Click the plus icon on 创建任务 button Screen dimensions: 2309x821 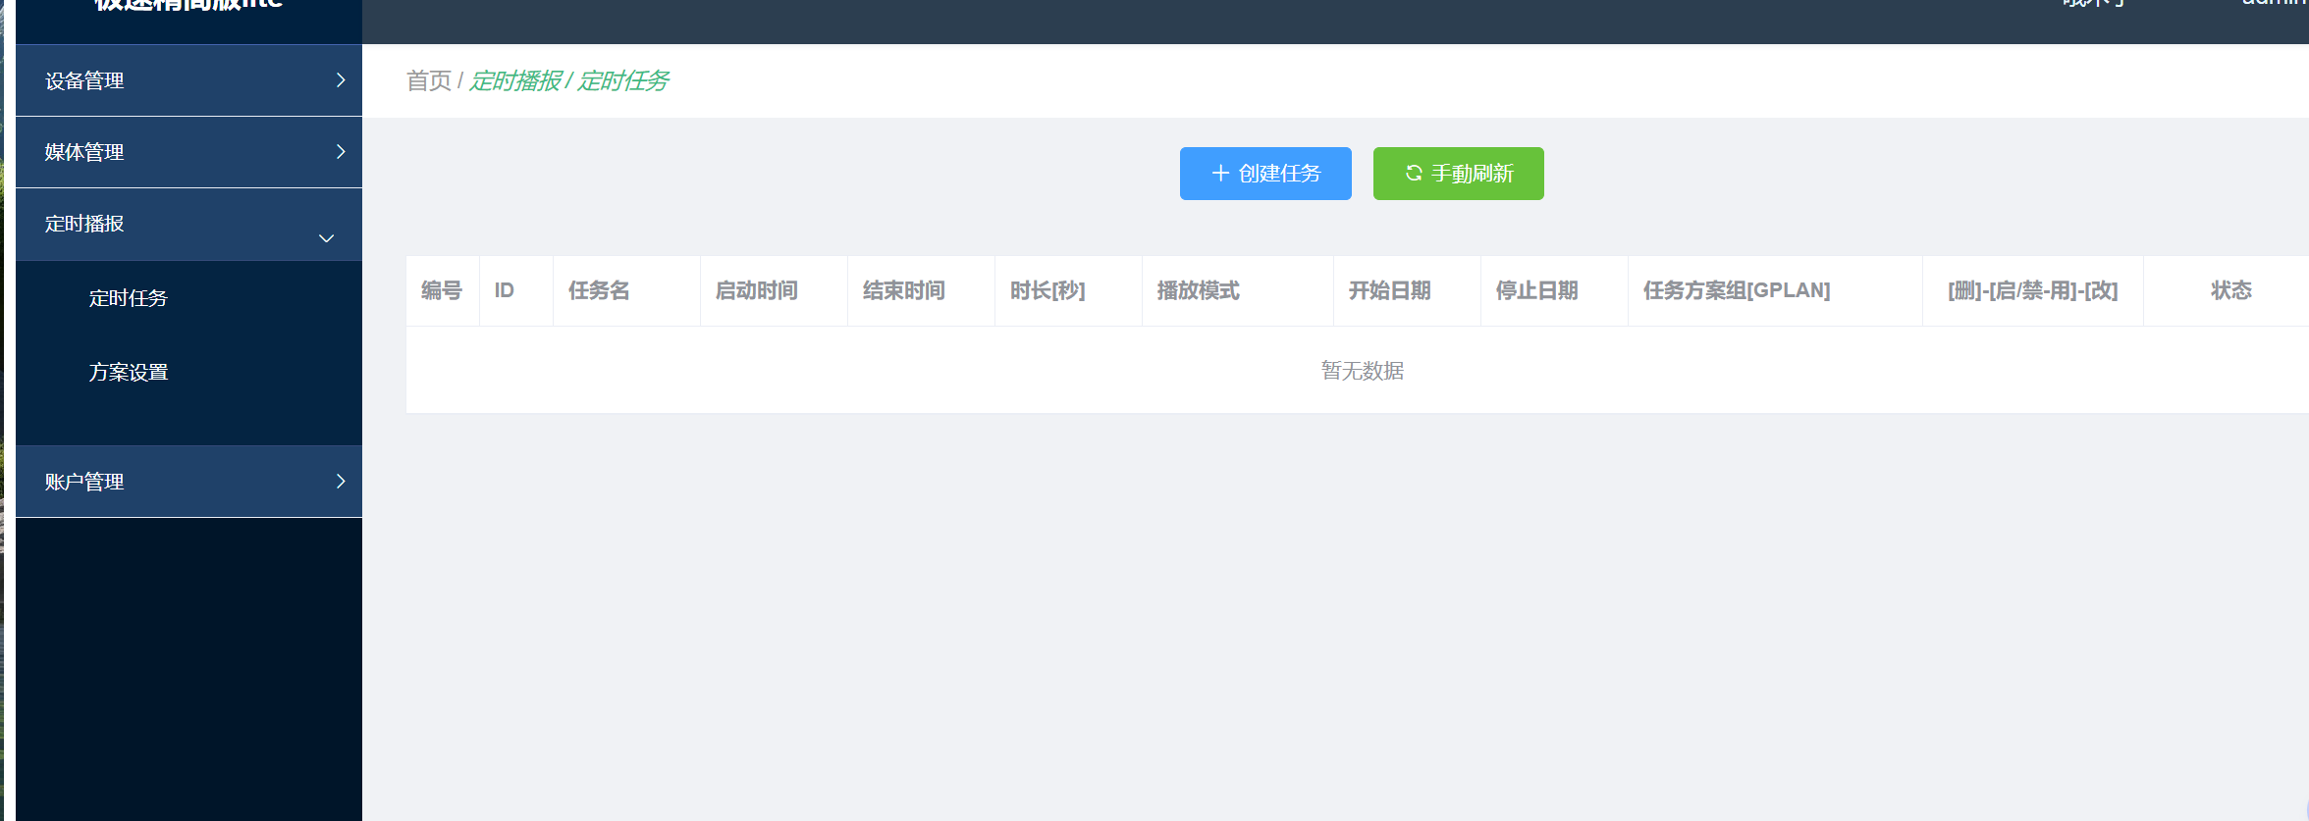pyautogui.click(x=1220, y=174)
